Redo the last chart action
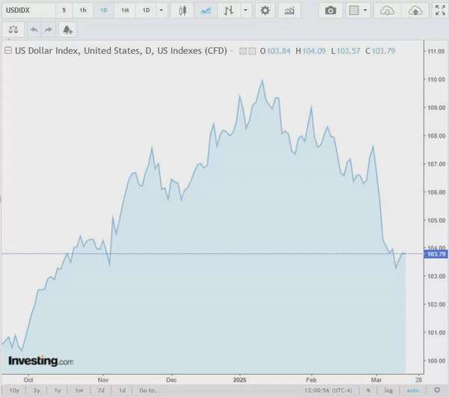Viewport: 449px width, 397px height. [x=49, y=29]
